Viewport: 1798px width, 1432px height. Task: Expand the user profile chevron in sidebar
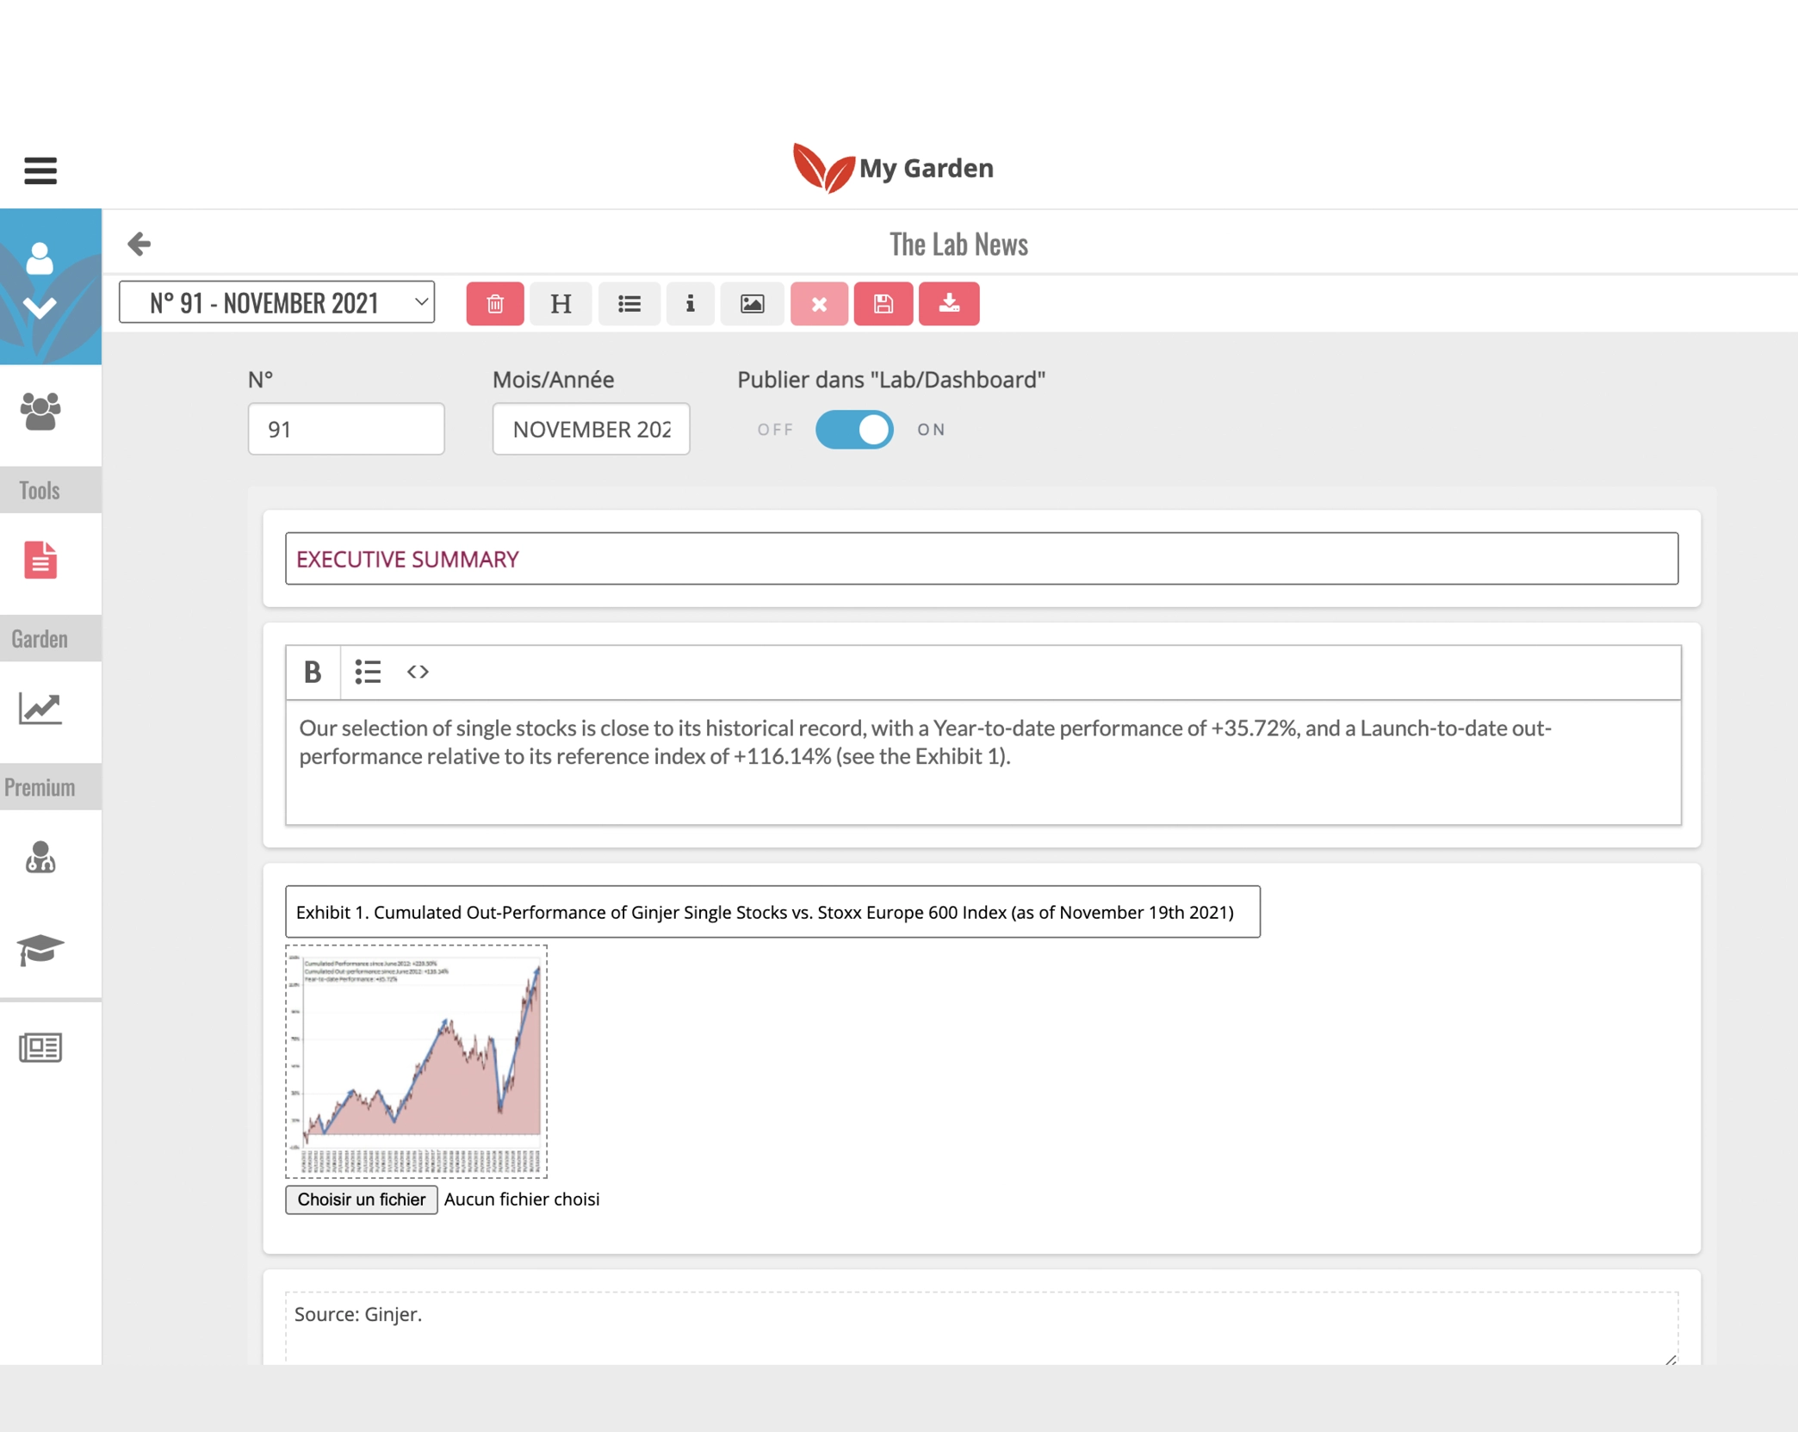point(40,307)
